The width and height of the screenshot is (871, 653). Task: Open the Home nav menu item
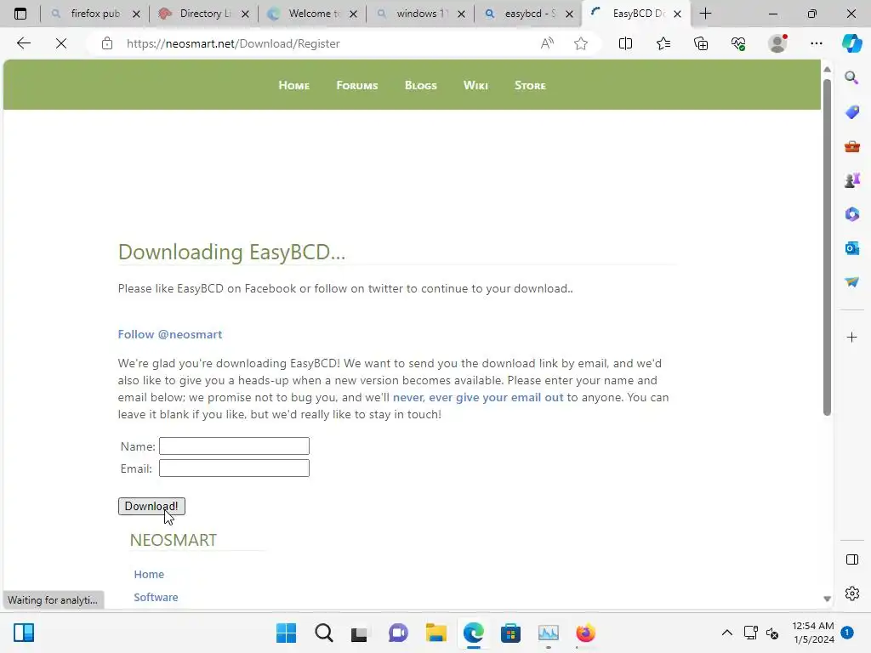pyautogui.click(x=293, y=86)
